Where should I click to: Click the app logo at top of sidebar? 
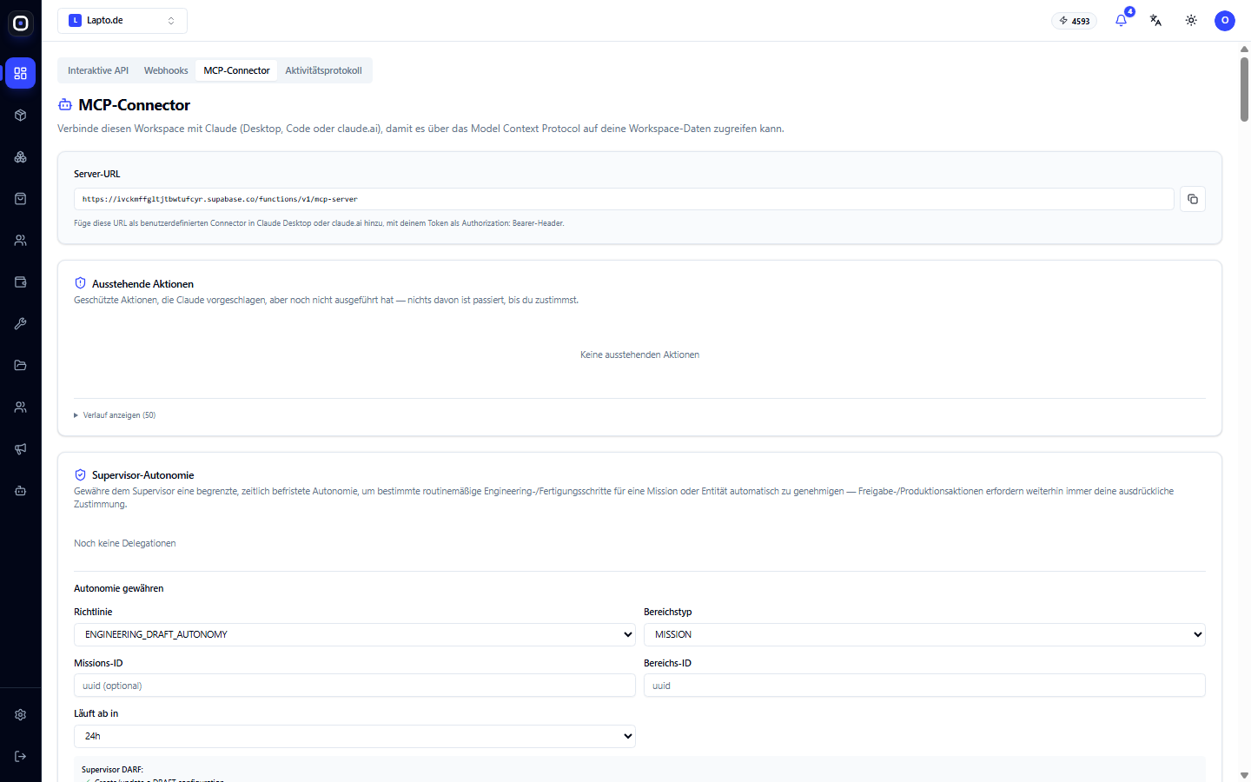pos(21,23)
